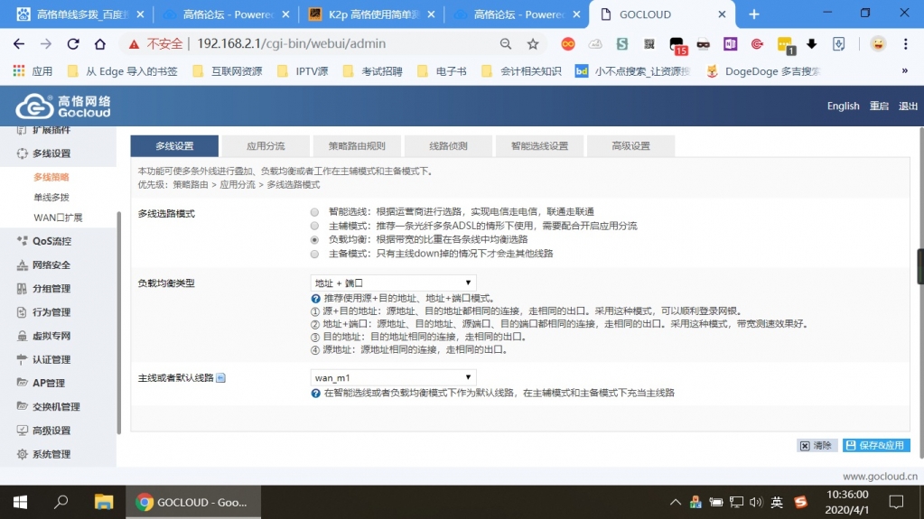This screenshot has height=519, width=924.
Task: Click the 退出 logout link
Action: click(x=908, y=106)
